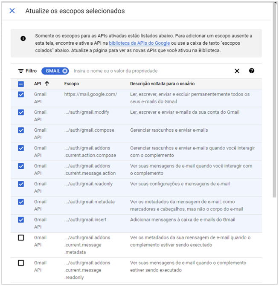Image resolution: width=279 pixels, height=286 pixels.
Task: Remove the GMAIL filter chip
Action: click(x=64, y=71)
